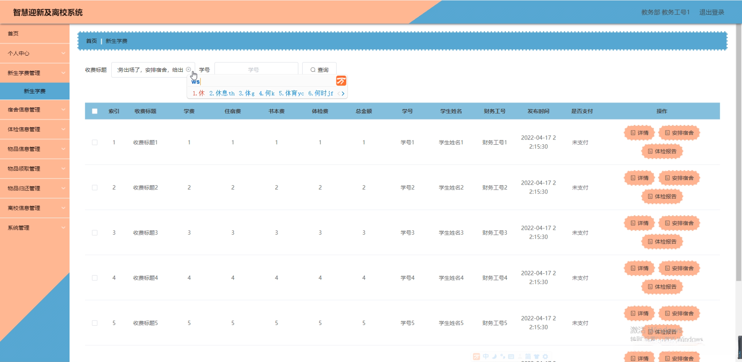Click the 学号1 table cell

coord(408,142)
